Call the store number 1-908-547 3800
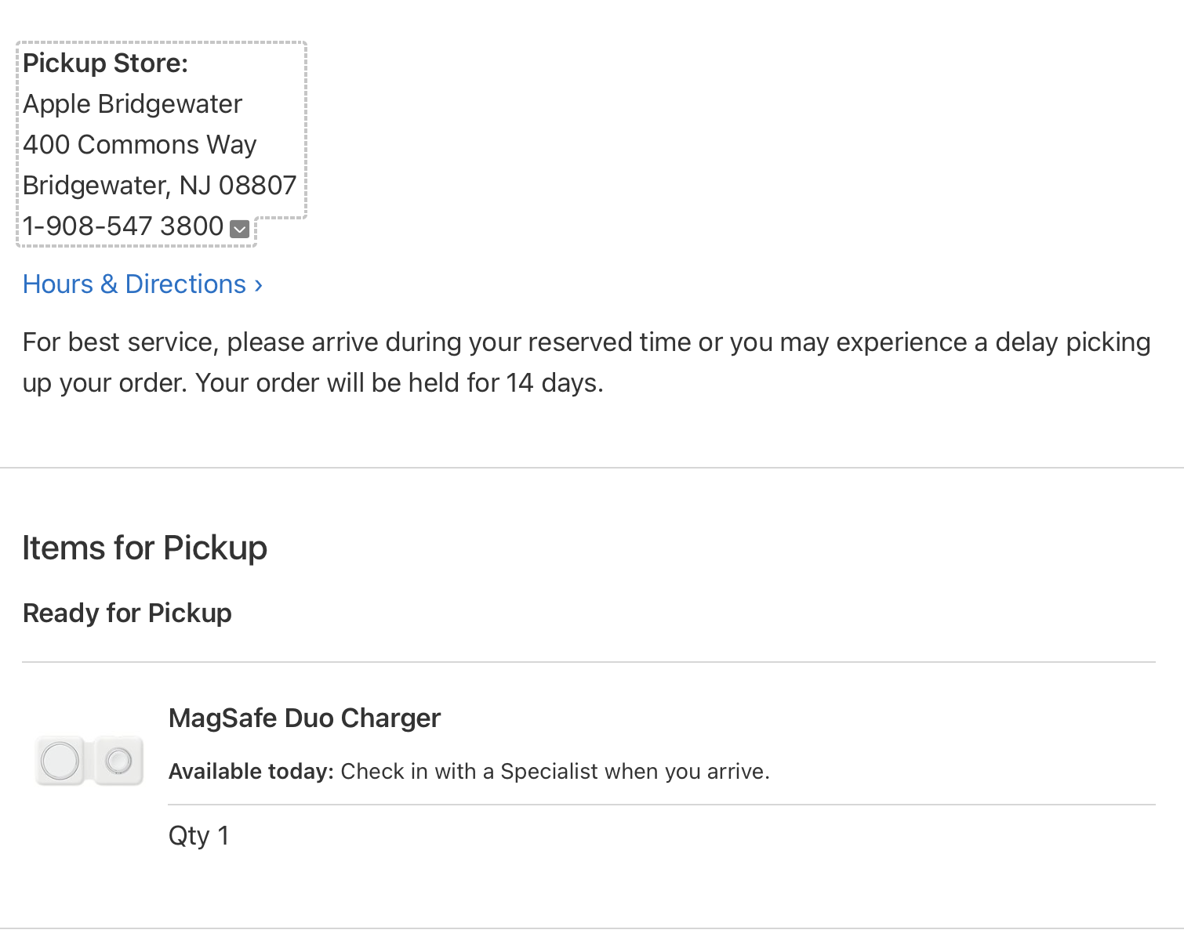Screen dimensions: 1184x948 tap(123, 226)
